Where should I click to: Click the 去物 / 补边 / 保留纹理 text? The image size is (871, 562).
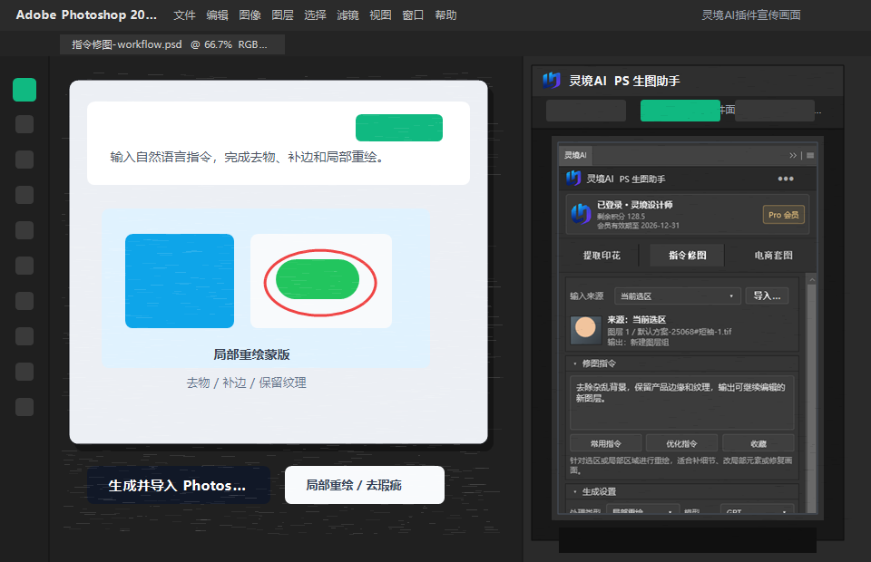pos(246,383)
